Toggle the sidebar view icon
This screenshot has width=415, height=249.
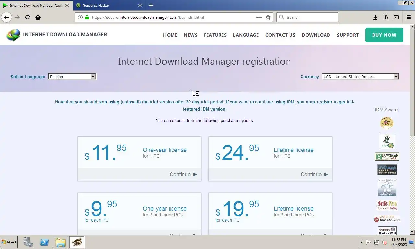pos(396,17)
